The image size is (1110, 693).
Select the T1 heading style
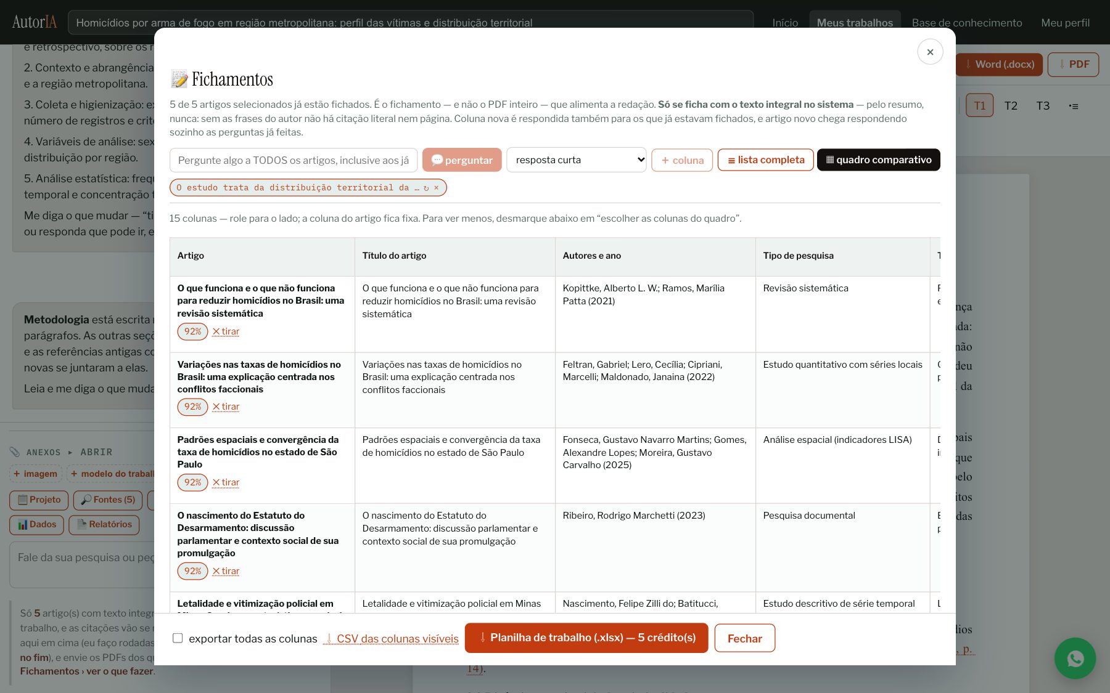(979, 106)
